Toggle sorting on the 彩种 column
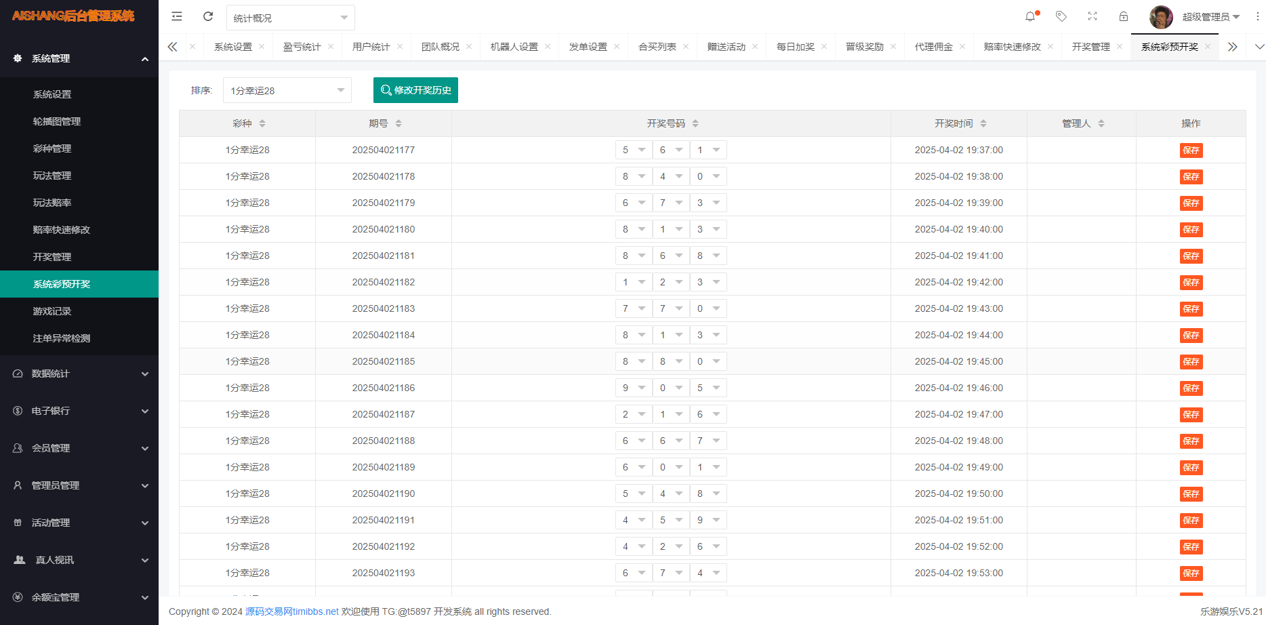The width and height of the screenshot is (1266, 625). pos(262,123)
